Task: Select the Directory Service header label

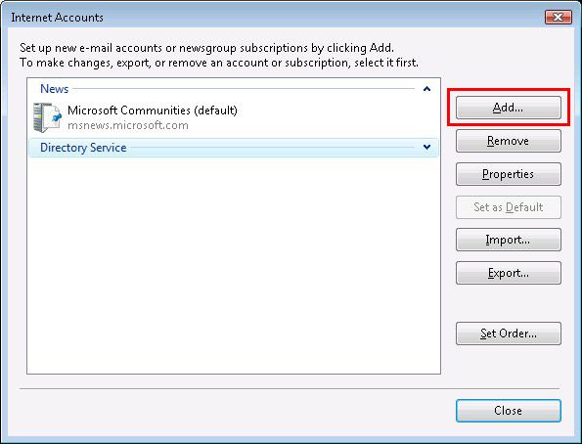Action: 83,148
